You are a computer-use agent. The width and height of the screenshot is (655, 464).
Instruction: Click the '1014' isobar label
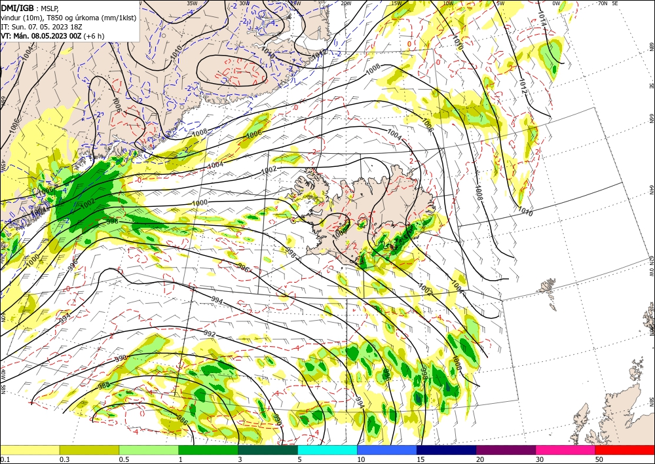tap(542, 18)
